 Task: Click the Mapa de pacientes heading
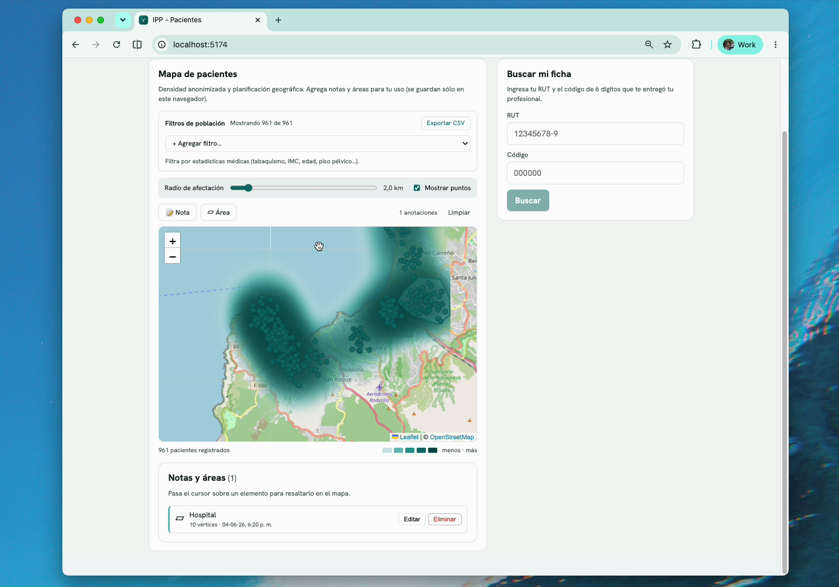(198, 74)
